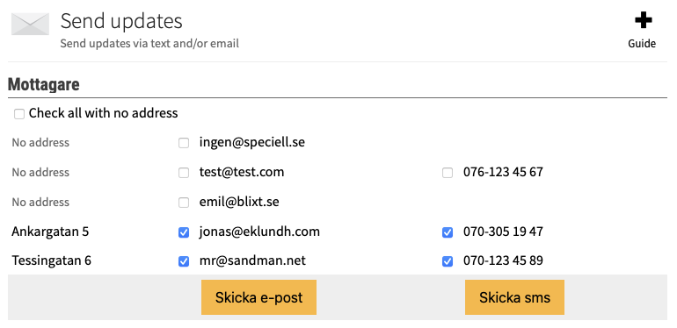Select the 076-123 45 67 phone checkbox
The width and height of the screenshot is (677, 328).
point(448,173)
